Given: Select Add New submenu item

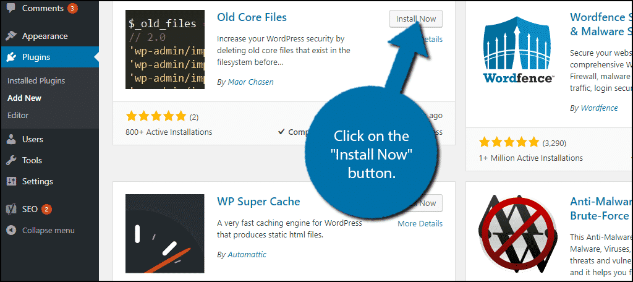Looking at the screenshot, I should pos(24,98).
